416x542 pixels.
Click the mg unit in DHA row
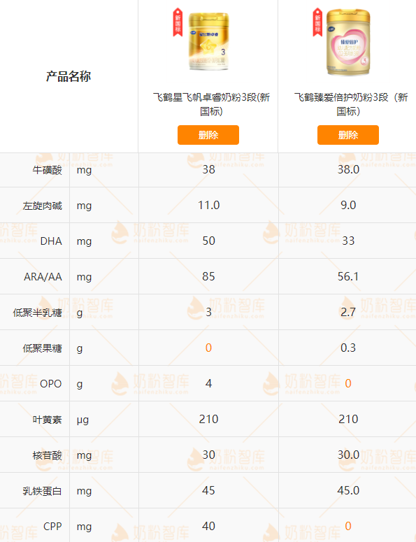[x=84, y=241]
